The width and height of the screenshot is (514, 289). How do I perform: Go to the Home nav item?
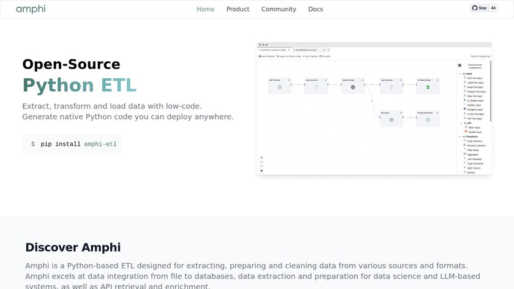206,9
